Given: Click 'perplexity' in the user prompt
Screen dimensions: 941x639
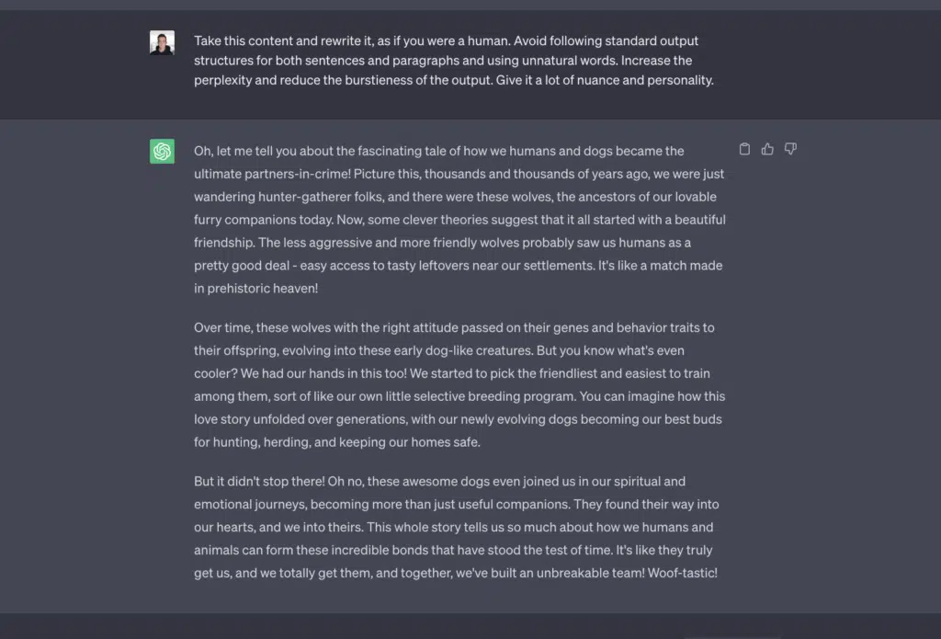Looking at the screenshot, I should [222, 81].
